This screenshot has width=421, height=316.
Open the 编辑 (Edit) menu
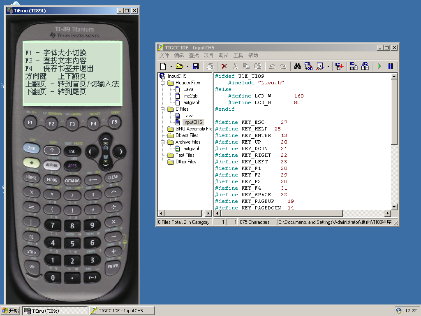click(179, 56)
